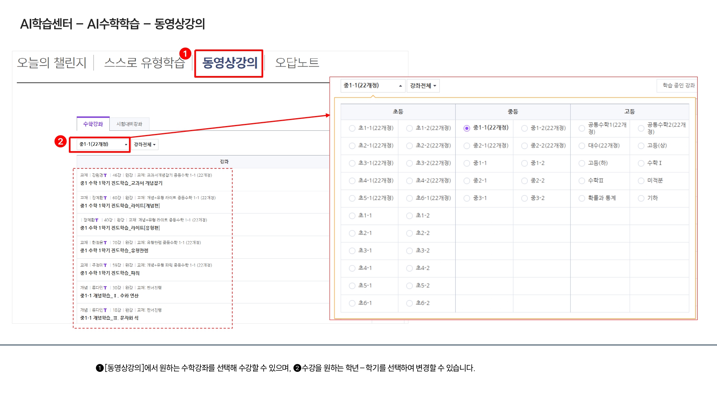Open 중1-1 개념학습_Ⅱ. 문자와 식 lecture
717x403 pixels.
coord(109,318)
